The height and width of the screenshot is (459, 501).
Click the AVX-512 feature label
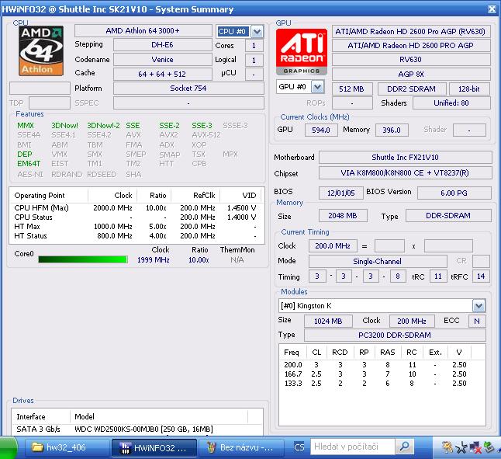pos(206,134)
